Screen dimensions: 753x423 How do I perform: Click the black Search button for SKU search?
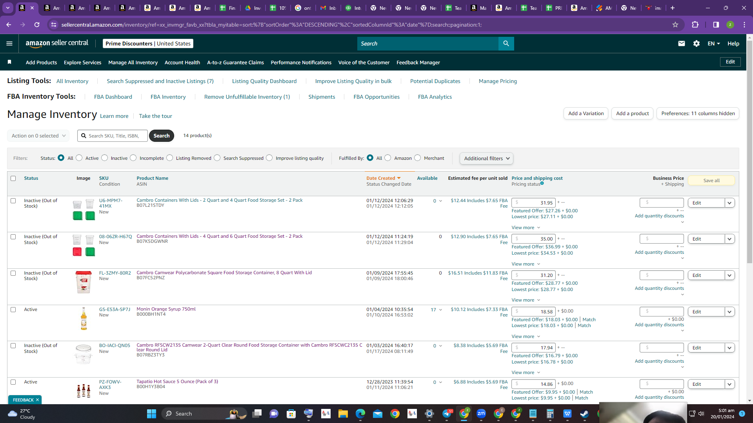click(161, 136)
